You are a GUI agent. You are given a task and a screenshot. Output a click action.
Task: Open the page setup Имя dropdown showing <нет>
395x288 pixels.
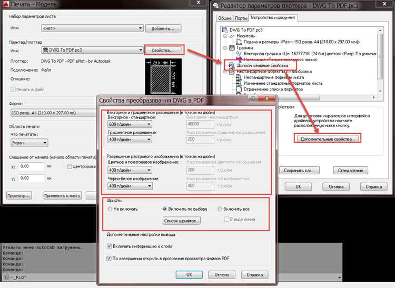pos(92,28)
